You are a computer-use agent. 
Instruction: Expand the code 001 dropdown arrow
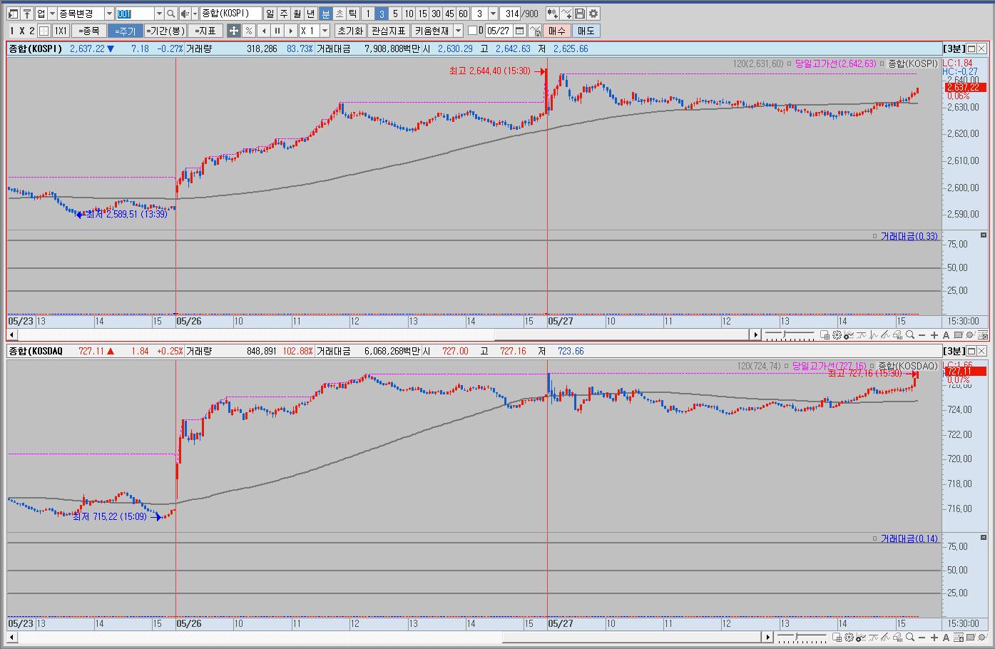[x=159, y=14]
